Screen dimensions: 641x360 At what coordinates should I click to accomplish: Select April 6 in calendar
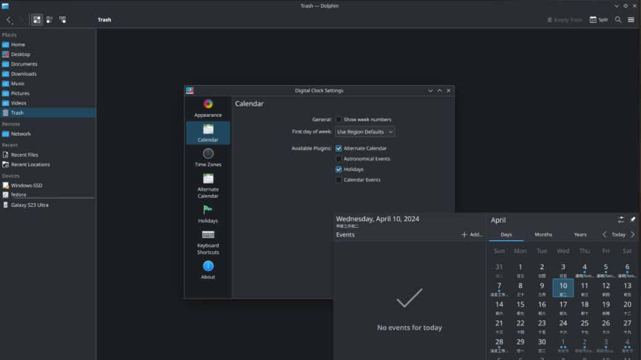click(x=627, y=270)
